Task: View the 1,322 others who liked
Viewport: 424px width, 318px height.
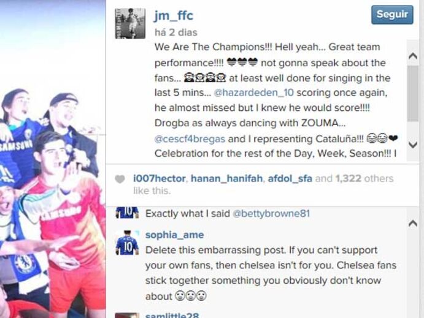Action: point(364,178)
